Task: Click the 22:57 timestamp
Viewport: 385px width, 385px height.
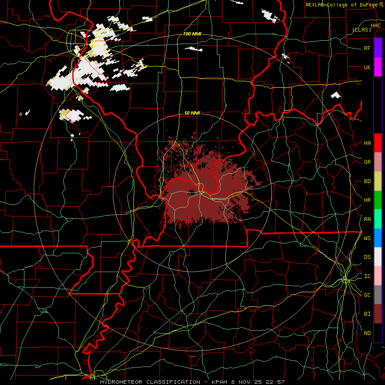Action: click(276, 382)
